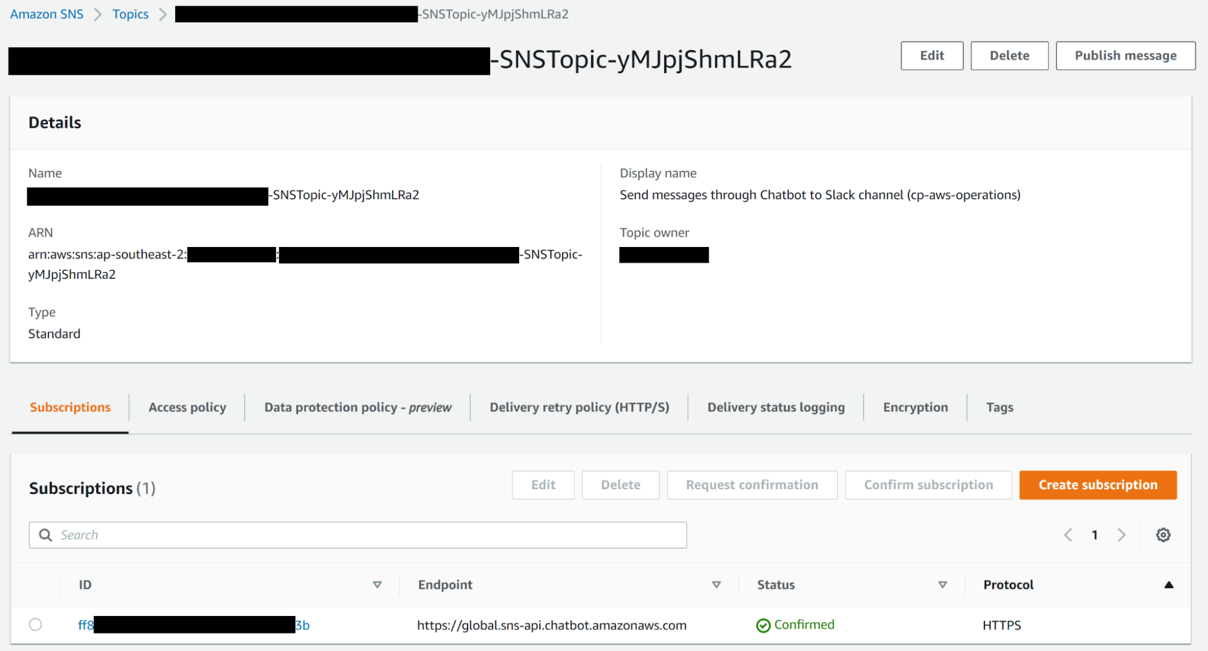Open the subscription ID link starting with ff8

coord(193,625)
